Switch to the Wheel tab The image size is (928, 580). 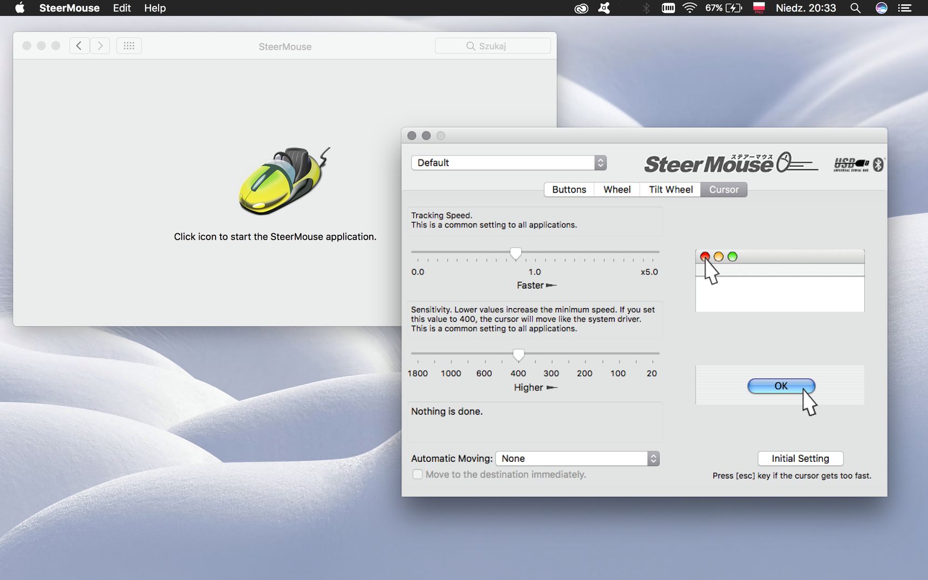[617, 189]
